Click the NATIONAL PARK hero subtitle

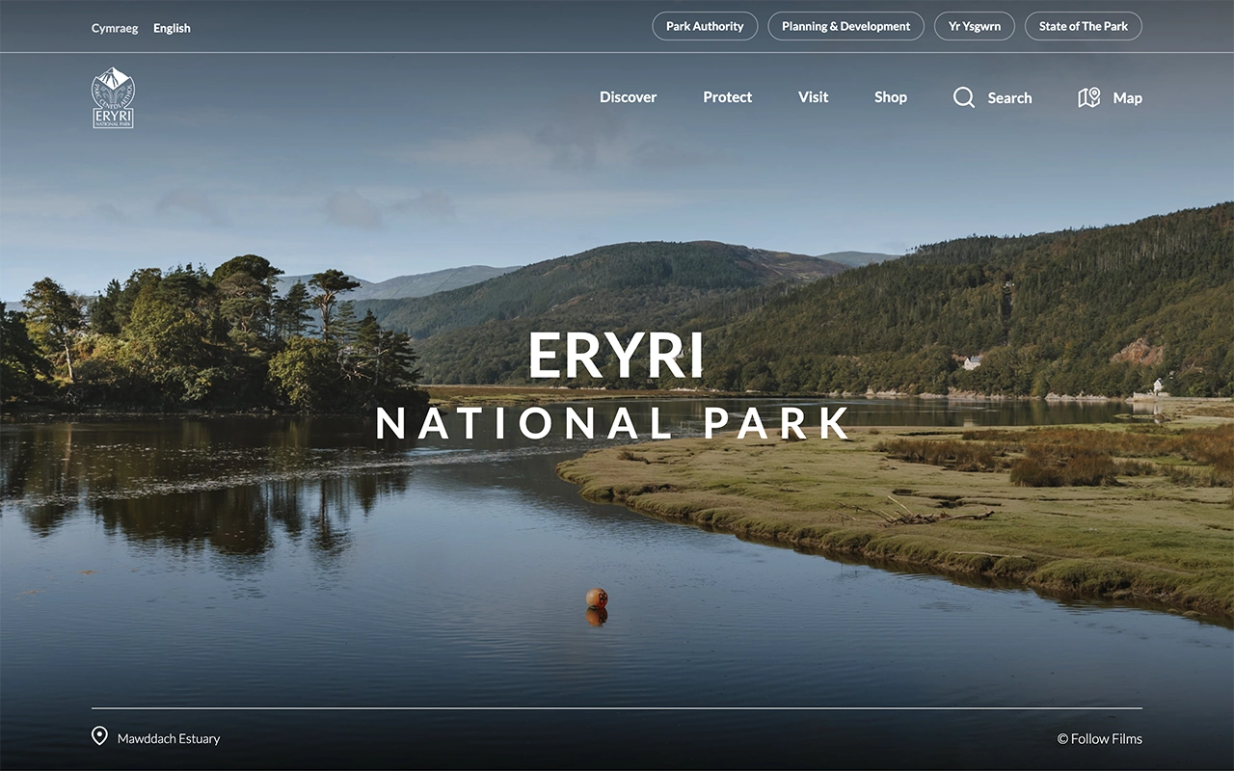tap(614, 424)
